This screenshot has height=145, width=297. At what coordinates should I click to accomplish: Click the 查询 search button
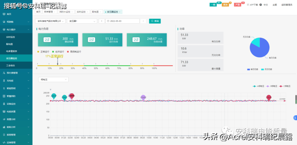[155, 21]
